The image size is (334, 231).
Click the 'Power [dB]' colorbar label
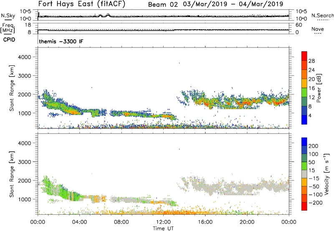pos(319,88)
